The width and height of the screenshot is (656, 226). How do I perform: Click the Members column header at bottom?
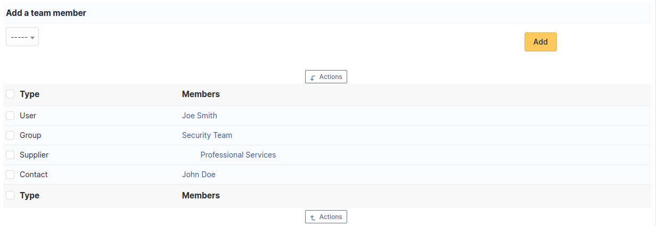coord(201,195)
